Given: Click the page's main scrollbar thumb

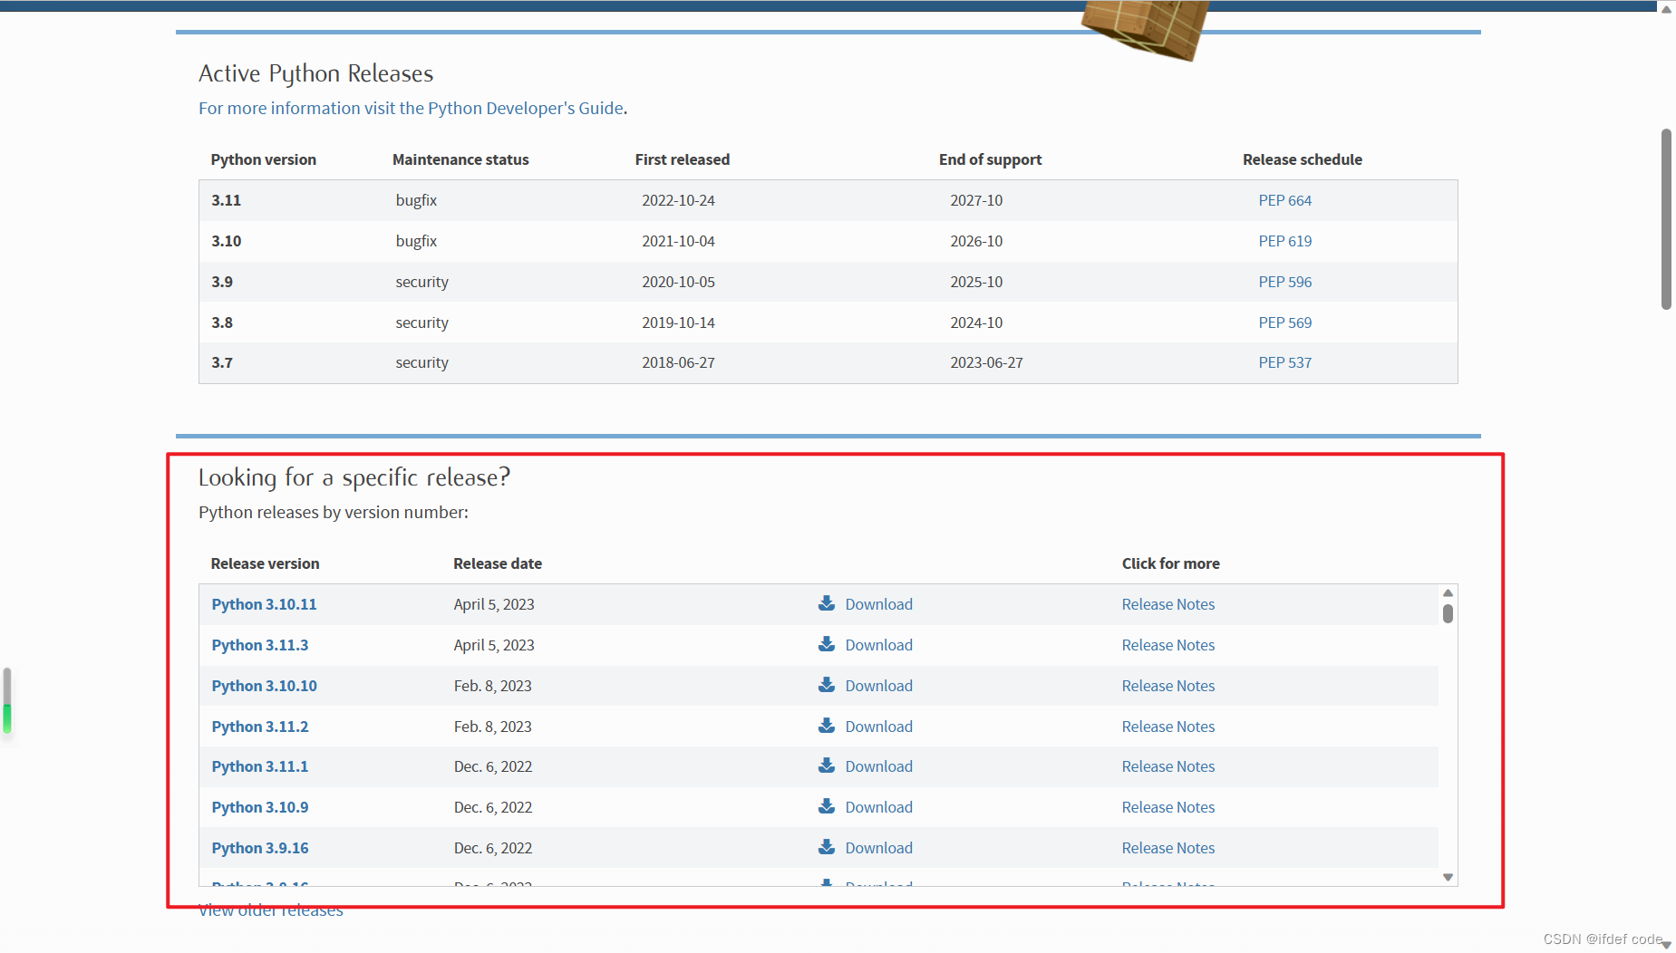Looking at the screenshot, I should [1666, 219].
